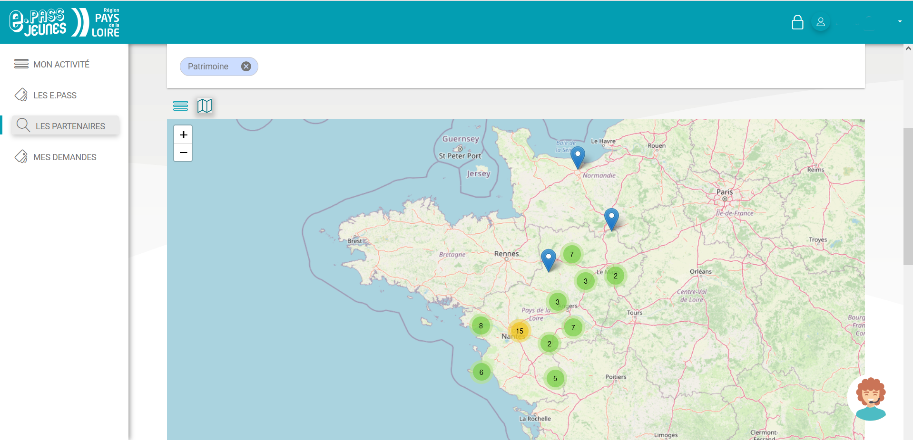
Task: Click the Tours label on the map
Action: 635,312
